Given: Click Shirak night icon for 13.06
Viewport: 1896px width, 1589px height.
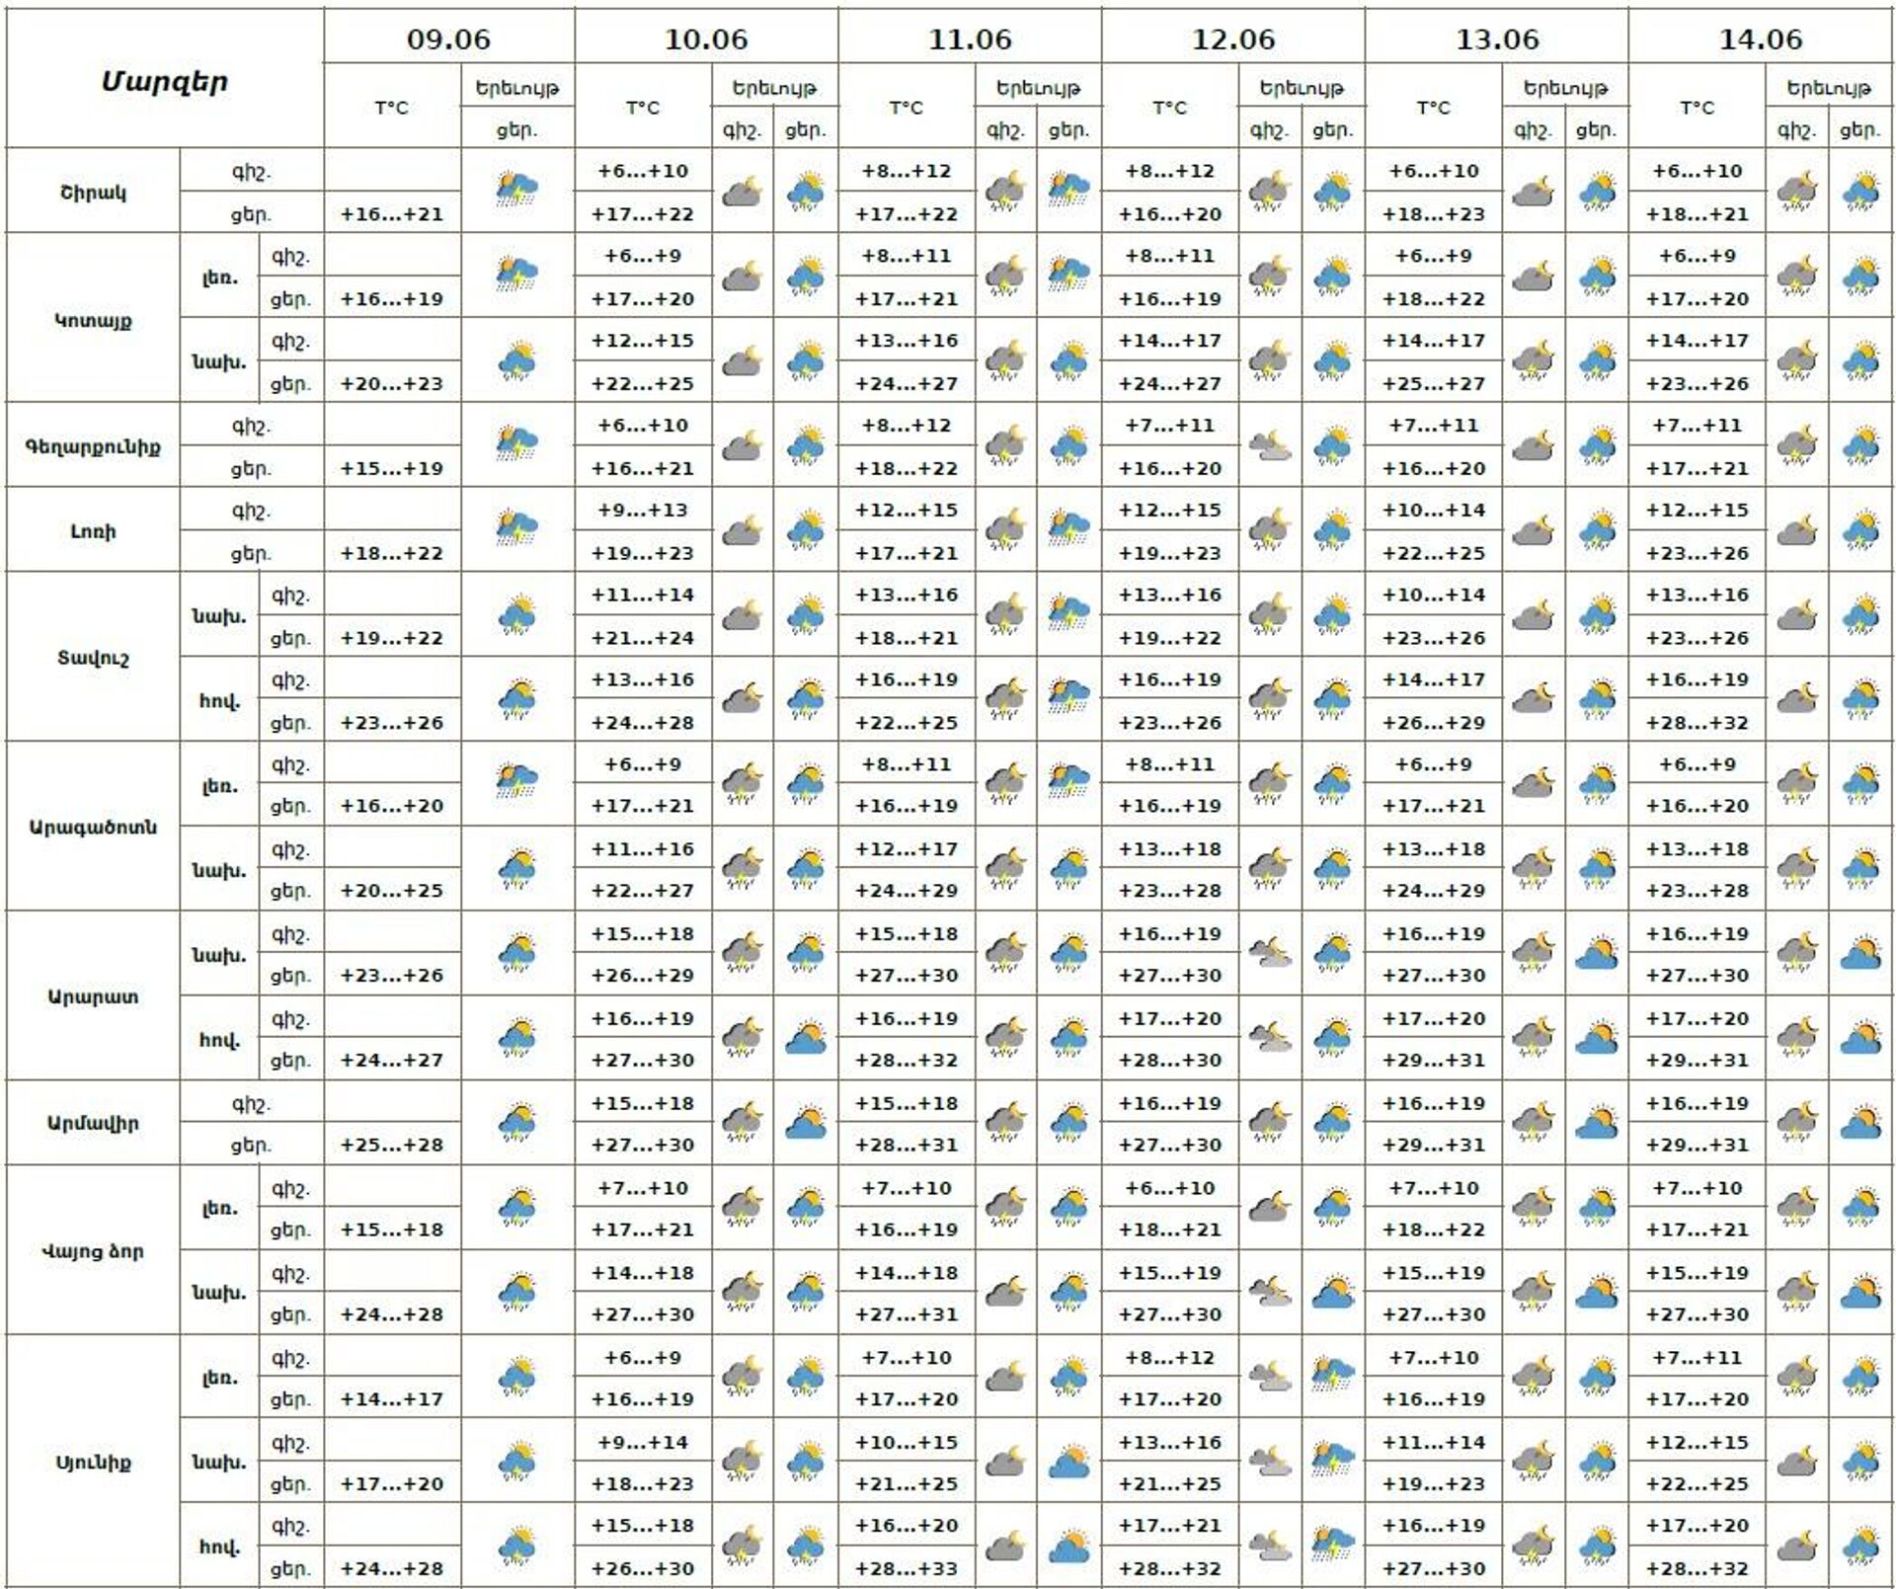Looking at the screenshot, I should (1533, 190).
